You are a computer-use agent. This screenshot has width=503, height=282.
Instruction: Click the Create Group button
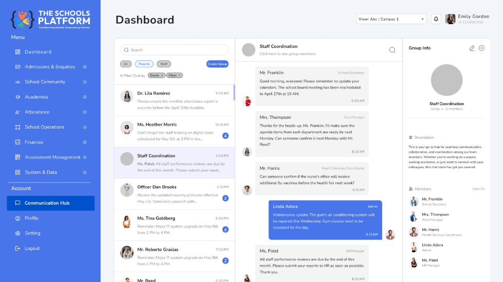(217, 64)
